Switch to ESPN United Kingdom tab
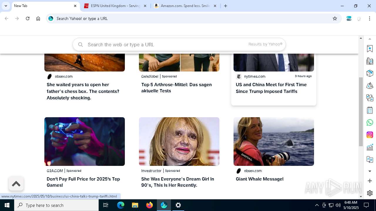 115,6
